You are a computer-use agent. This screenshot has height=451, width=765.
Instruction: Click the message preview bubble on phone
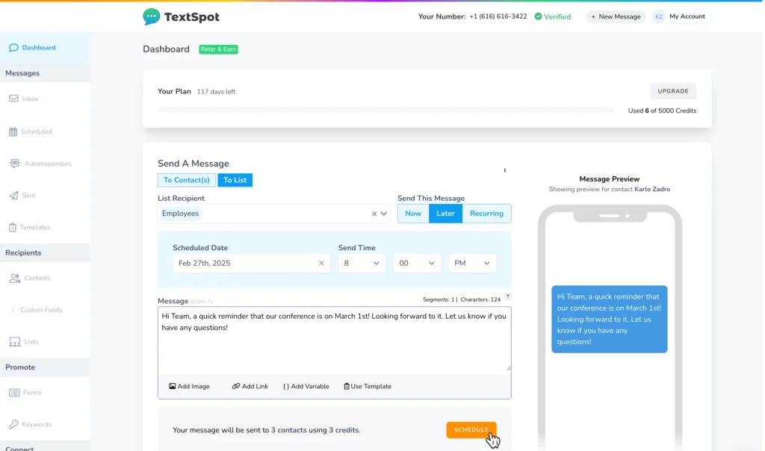(x=610, y=319)
